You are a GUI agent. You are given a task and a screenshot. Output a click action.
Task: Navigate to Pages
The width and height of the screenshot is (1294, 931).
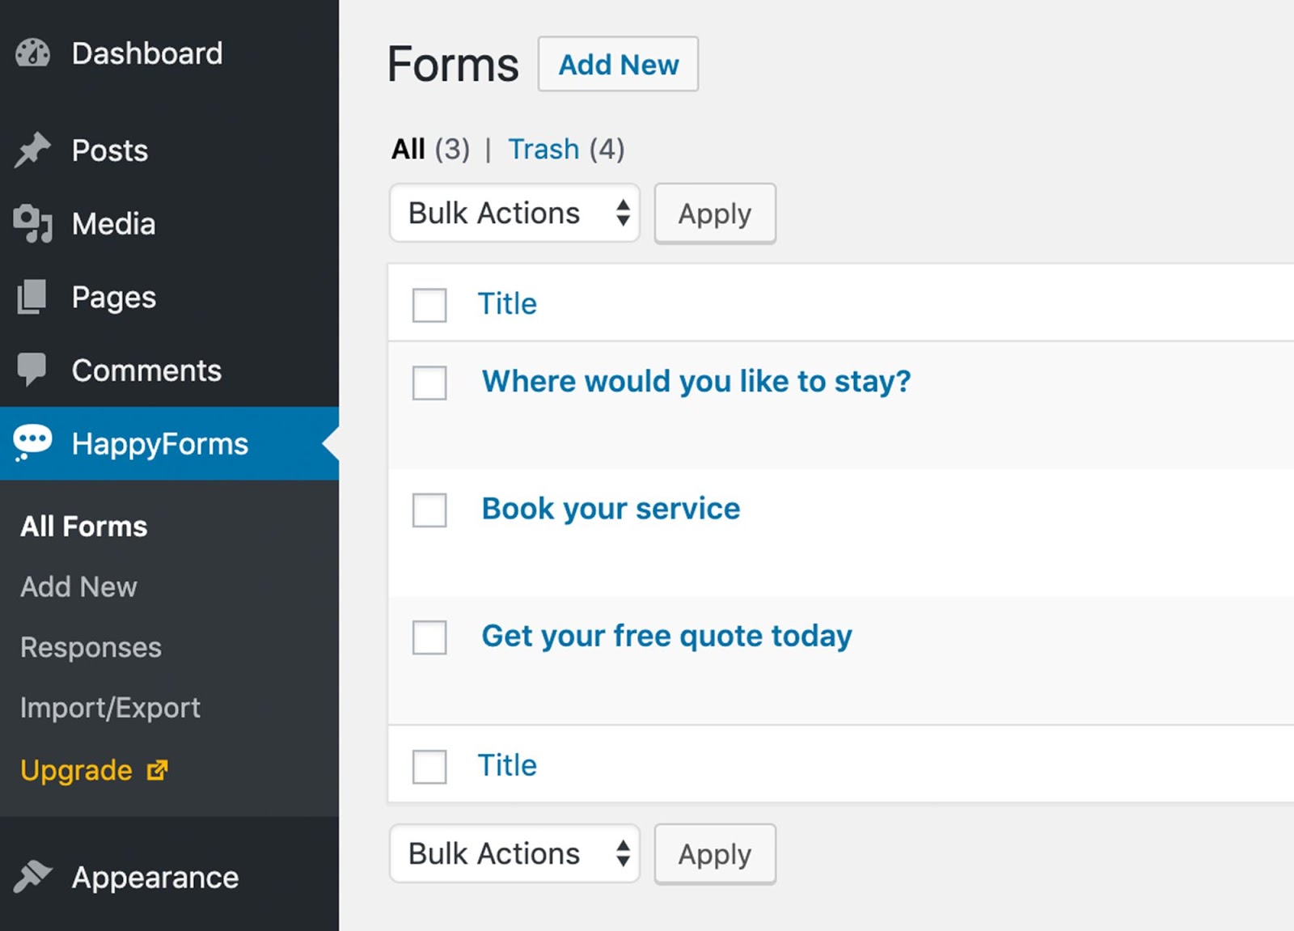click(169, 297)
